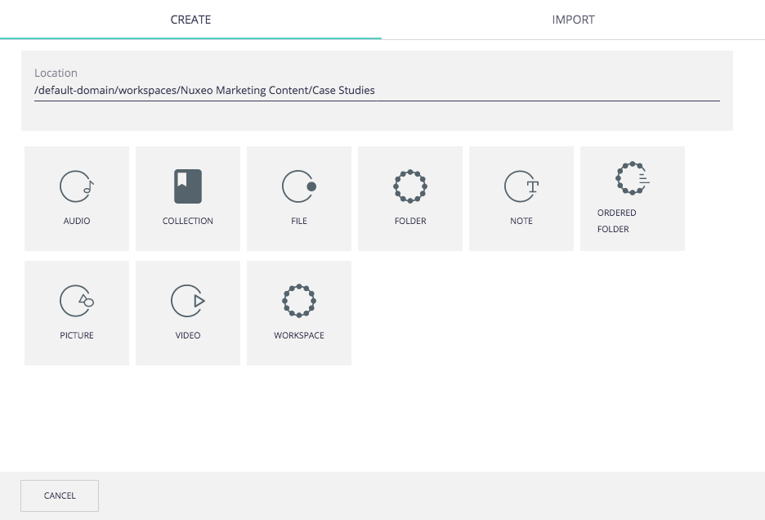Click the ORDERED FOLDER text label

point(616,221)
